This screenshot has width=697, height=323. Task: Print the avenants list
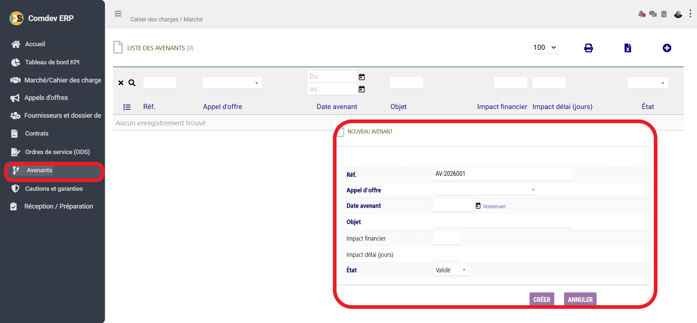pos(588,48)
